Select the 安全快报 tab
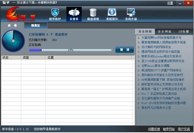Image resolution: width=194 pixels, height=133 pixels. pyautogui.click(x=145, y=32)
